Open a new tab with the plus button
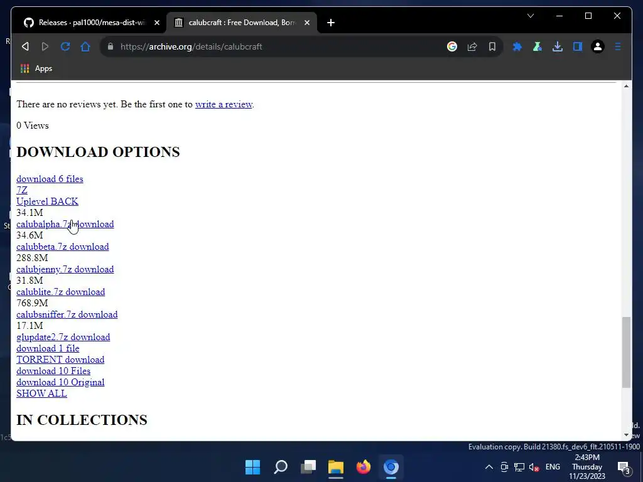 [x=331, y=23]
